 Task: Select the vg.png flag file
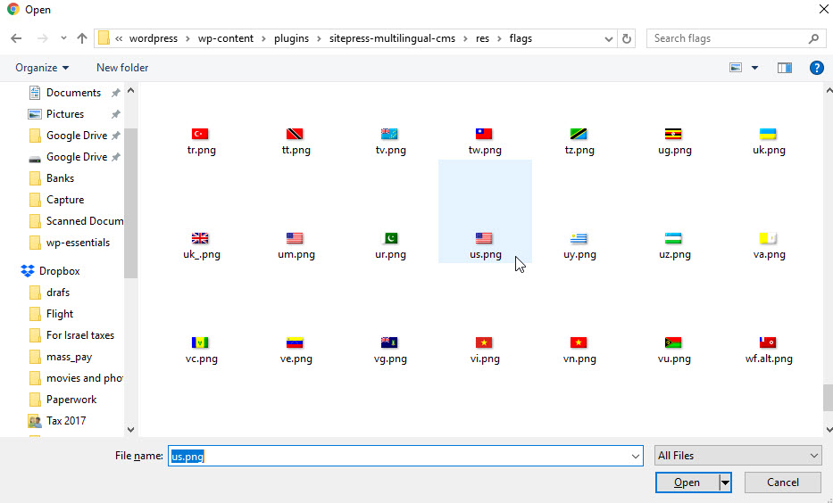[390, 350]
